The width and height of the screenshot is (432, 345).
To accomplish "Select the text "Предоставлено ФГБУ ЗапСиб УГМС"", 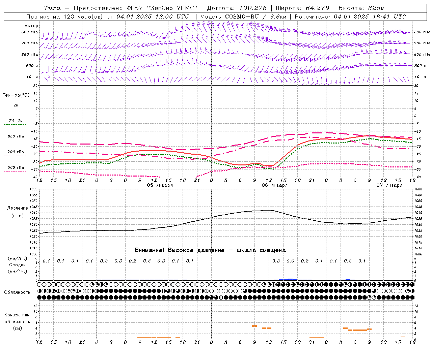I will point(135,8).
